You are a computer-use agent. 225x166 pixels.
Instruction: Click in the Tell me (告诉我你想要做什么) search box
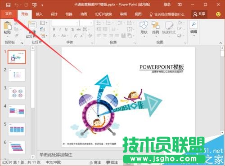coord(167,14)
